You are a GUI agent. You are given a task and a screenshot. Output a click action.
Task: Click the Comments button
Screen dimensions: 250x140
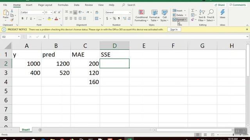[237, 5]
